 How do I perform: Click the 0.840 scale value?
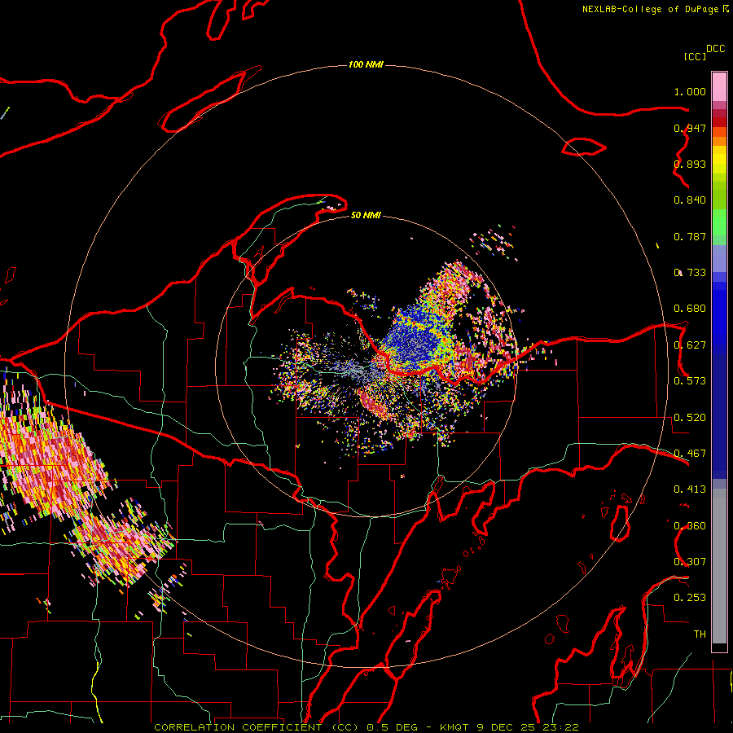click(690, 200)
